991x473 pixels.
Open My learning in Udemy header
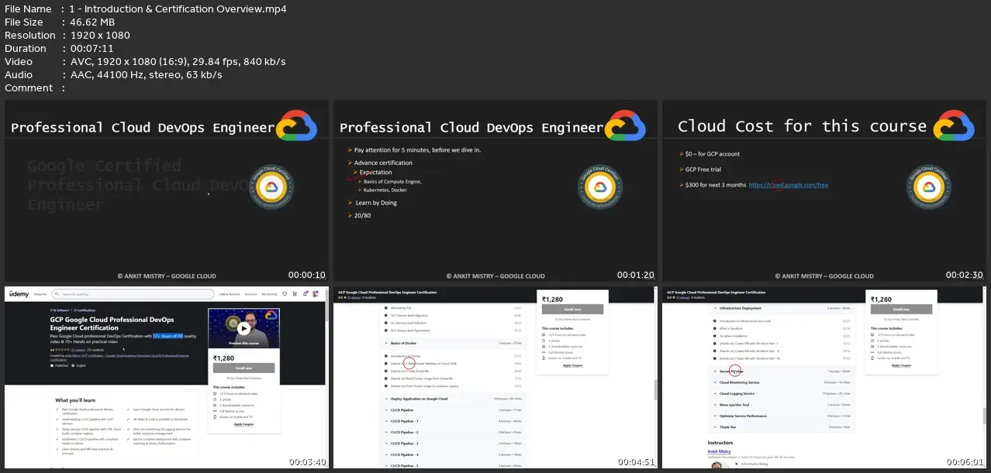[270, 294]
